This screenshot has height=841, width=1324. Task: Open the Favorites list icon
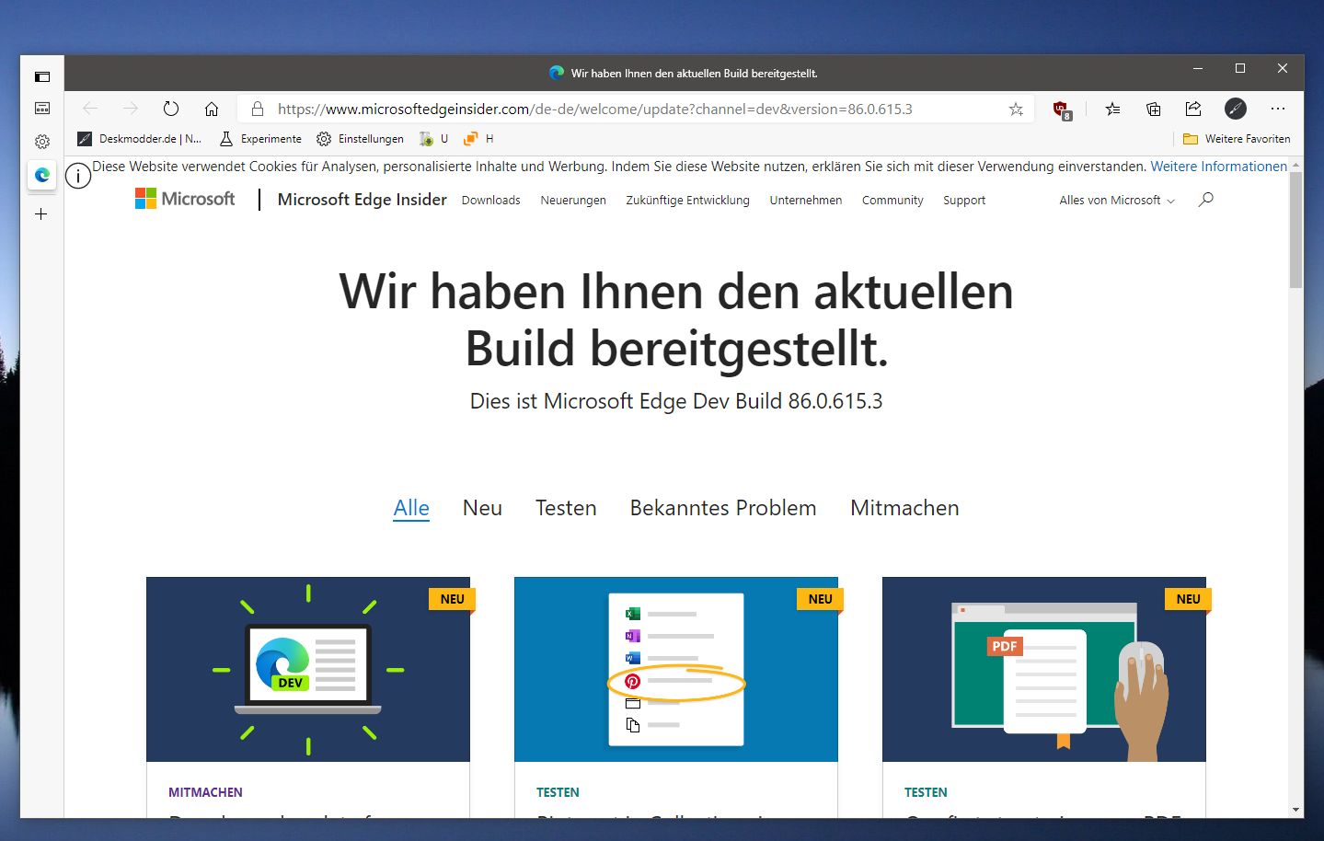click(x=1113, y=109)
